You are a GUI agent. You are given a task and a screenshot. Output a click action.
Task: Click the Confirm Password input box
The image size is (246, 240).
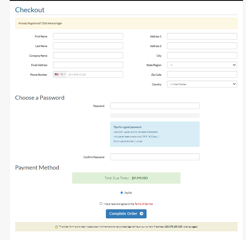[x=154, y=157]
